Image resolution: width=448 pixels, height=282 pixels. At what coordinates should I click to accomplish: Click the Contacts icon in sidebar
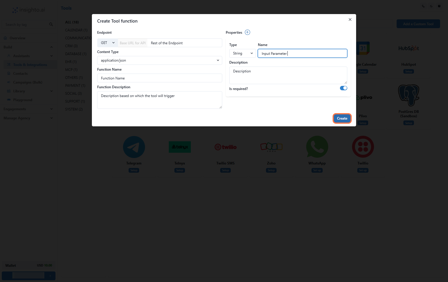(9, 73)
